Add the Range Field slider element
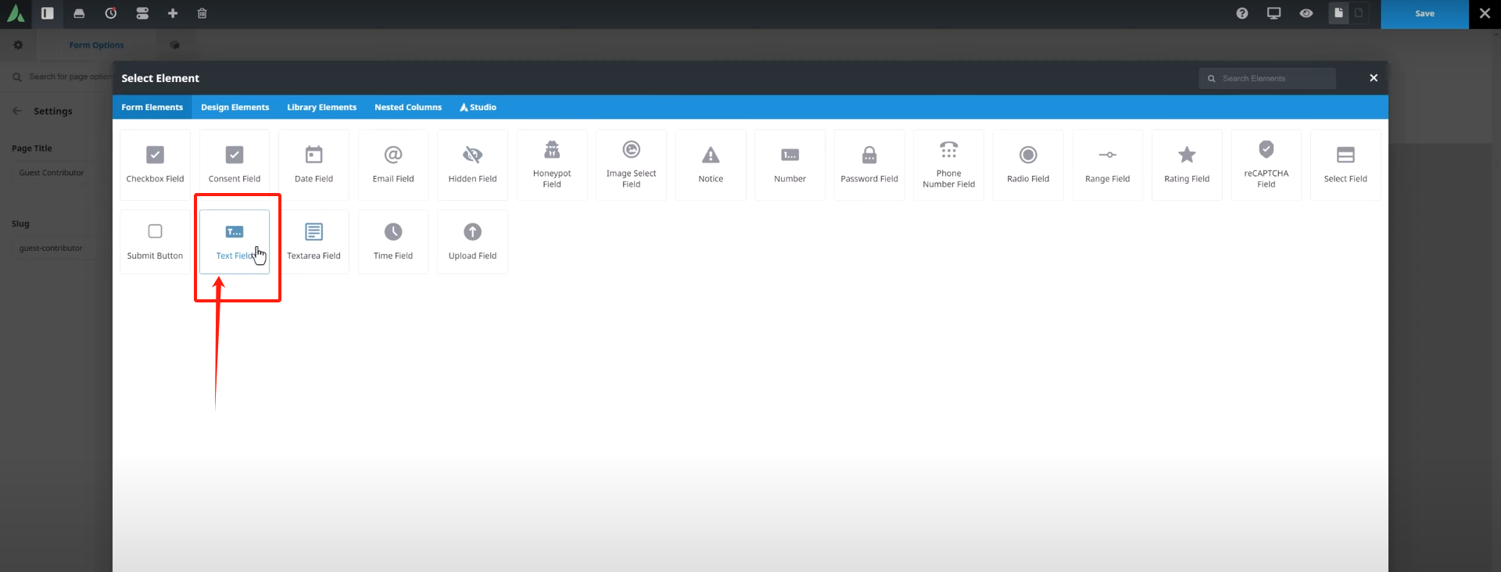The width and height of the screenshot is (1501, 572). (1107, 165)
